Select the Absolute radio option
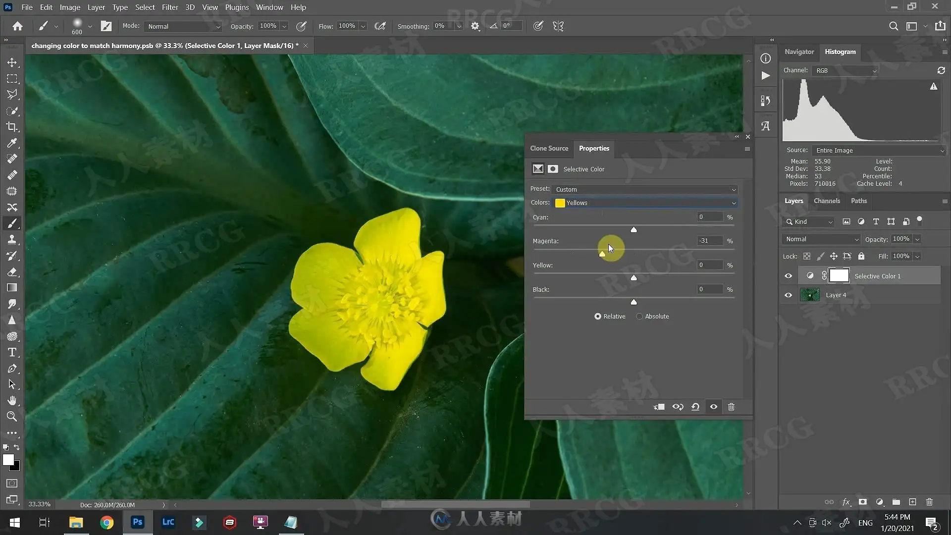Screen dimensions: 951x535 [x=639, y=316]
